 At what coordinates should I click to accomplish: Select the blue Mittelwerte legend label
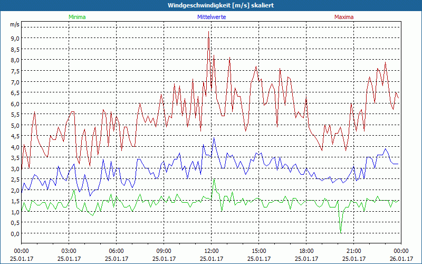(211, 17)
